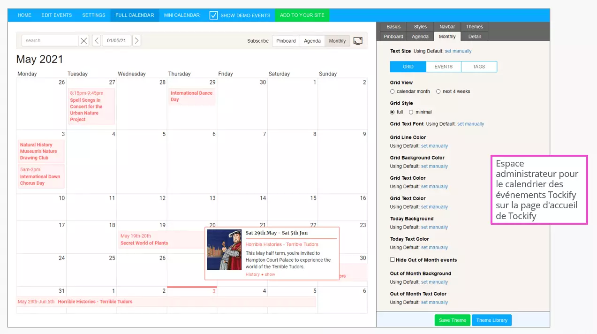597x334 pixels.
Task: Switch calendar to Agenda view button
Action: 312,41
